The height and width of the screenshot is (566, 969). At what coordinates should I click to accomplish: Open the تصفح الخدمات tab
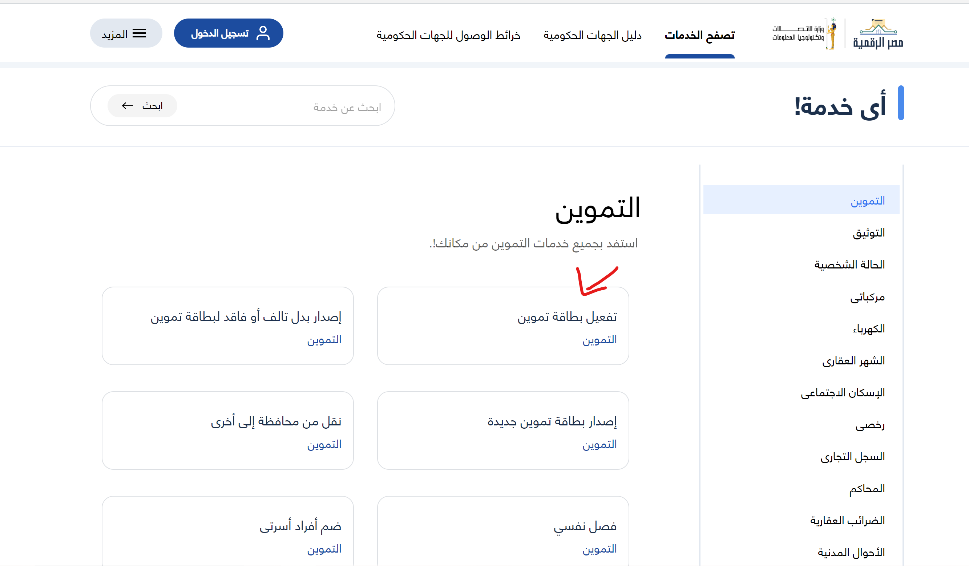(x=699, y=35)
